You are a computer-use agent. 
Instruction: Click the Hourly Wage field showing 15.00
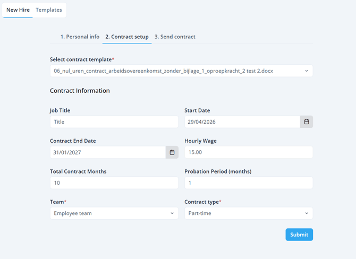[x=249, y=152]
